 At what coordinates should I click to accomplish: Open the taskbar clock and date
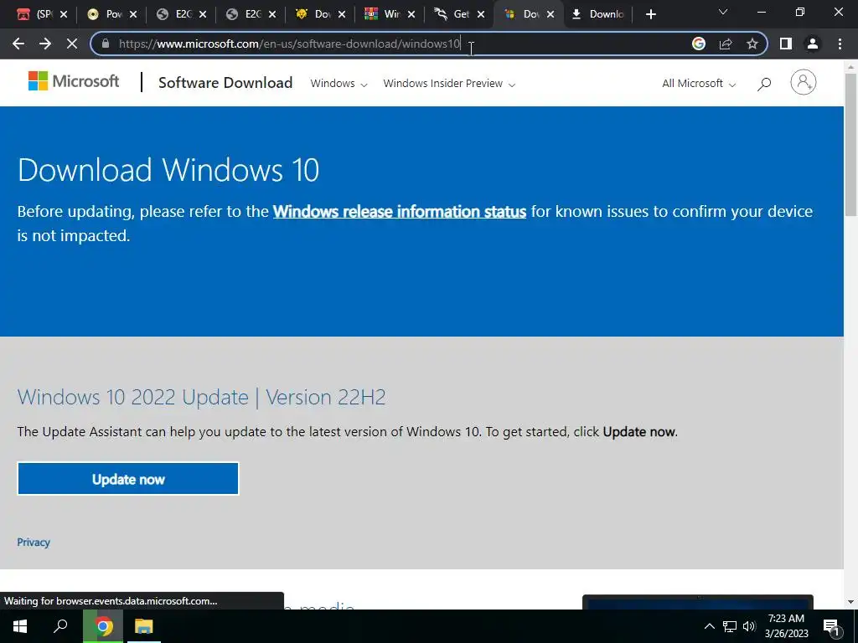pyautogui.click(x=786, y=626)
